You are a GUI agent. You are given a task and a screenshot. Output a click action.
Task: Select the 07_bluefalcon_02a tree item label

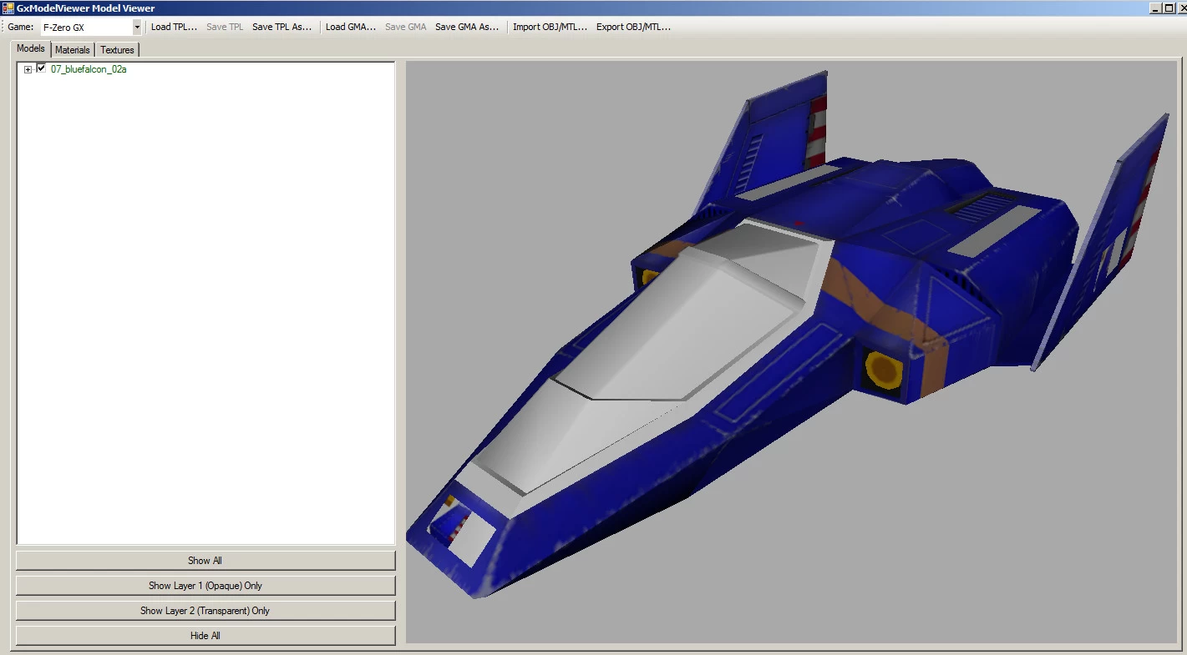point(89,69)
